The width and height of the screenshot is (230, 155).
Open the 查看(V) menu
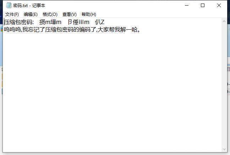point(69,14)
